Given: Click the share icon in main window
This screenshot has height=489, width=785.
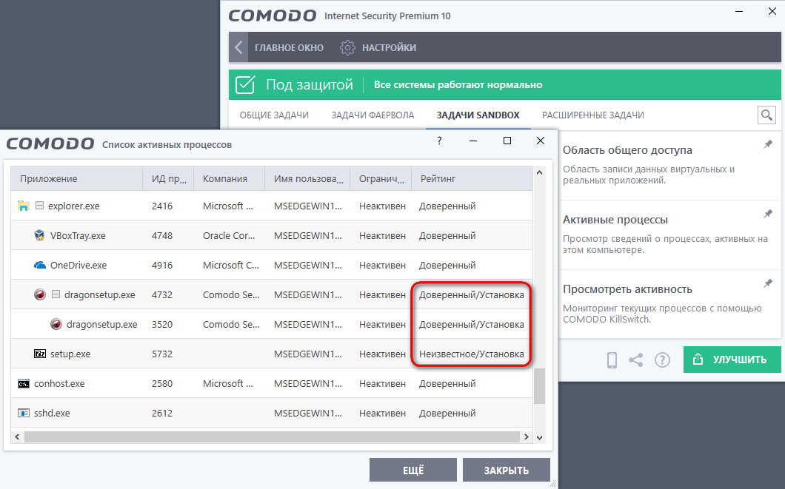Looking at the screenshot, I should pos(636,360).
